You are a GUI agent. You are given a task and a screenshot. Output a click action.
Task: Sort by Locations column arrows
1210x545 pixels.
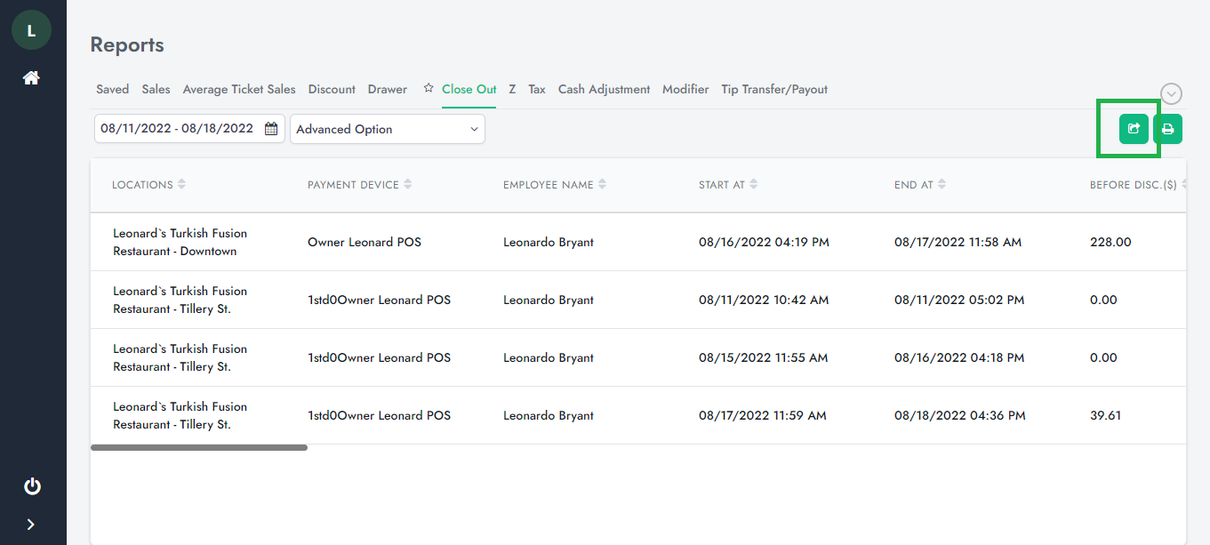point(181,185)
